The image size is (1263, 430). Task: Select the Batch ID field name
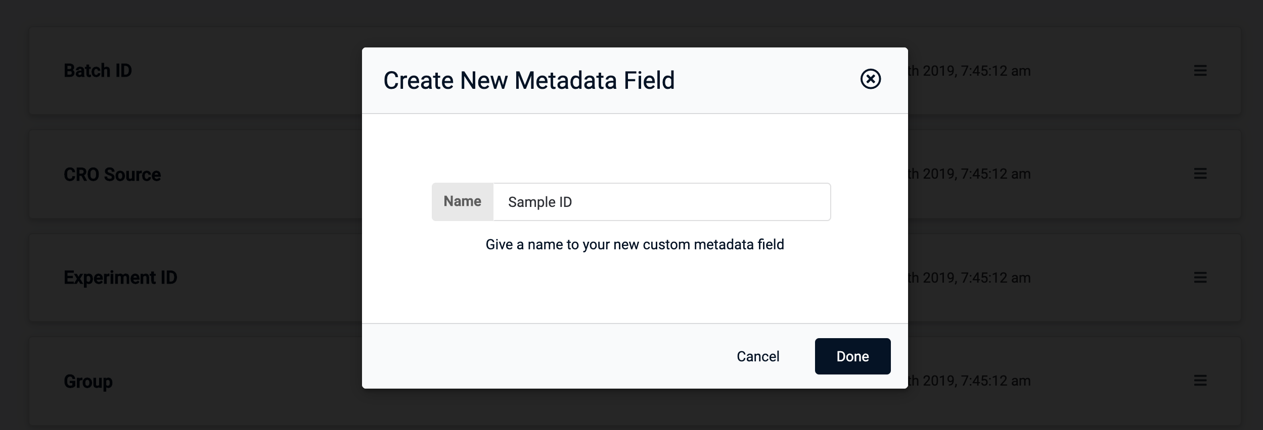(x=98, y=71)
